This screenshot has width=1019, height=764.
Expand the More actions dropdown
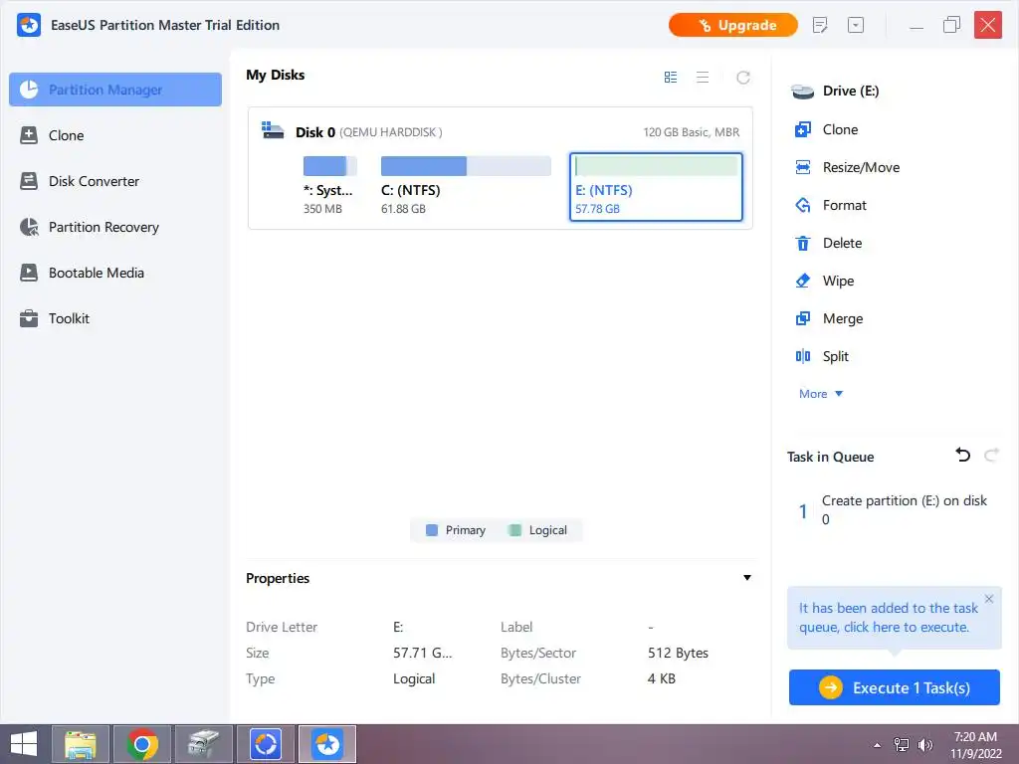tap(821, 394)
